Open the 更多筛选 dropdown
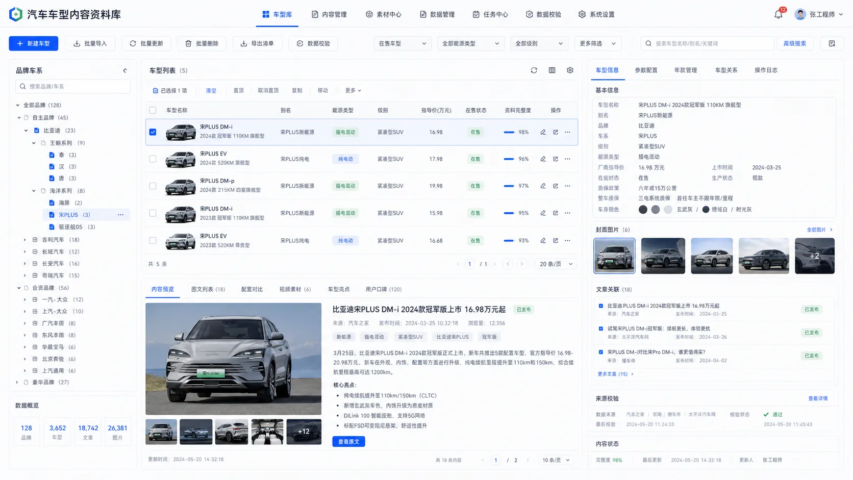853x480 pixels. [597, 43]
